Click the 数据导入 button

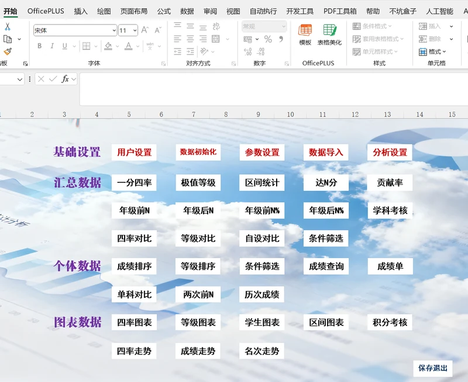click(x=326, y=152)
